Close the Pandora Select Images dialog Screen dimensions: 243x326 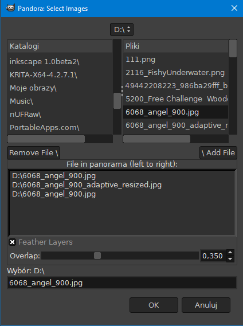coord(234,8)
